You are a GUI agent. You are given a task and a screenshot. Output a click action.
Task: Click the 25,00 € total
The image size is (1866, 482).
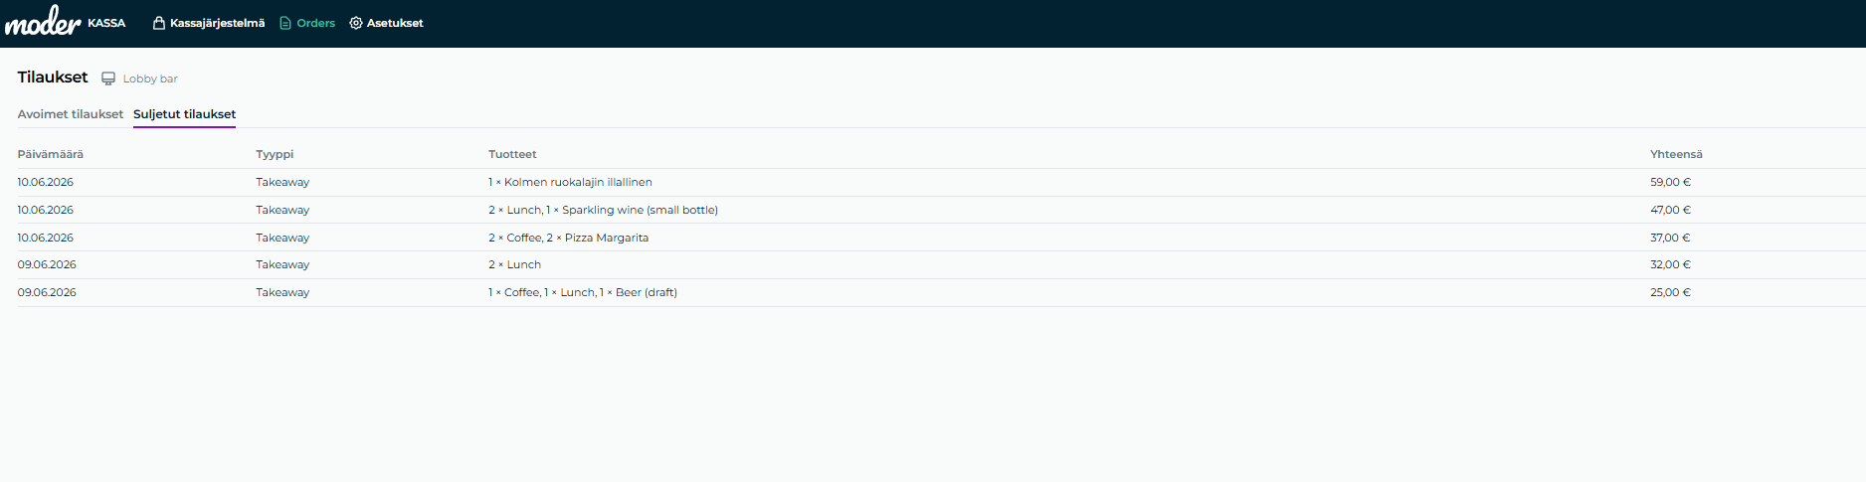click(1670, 292)
